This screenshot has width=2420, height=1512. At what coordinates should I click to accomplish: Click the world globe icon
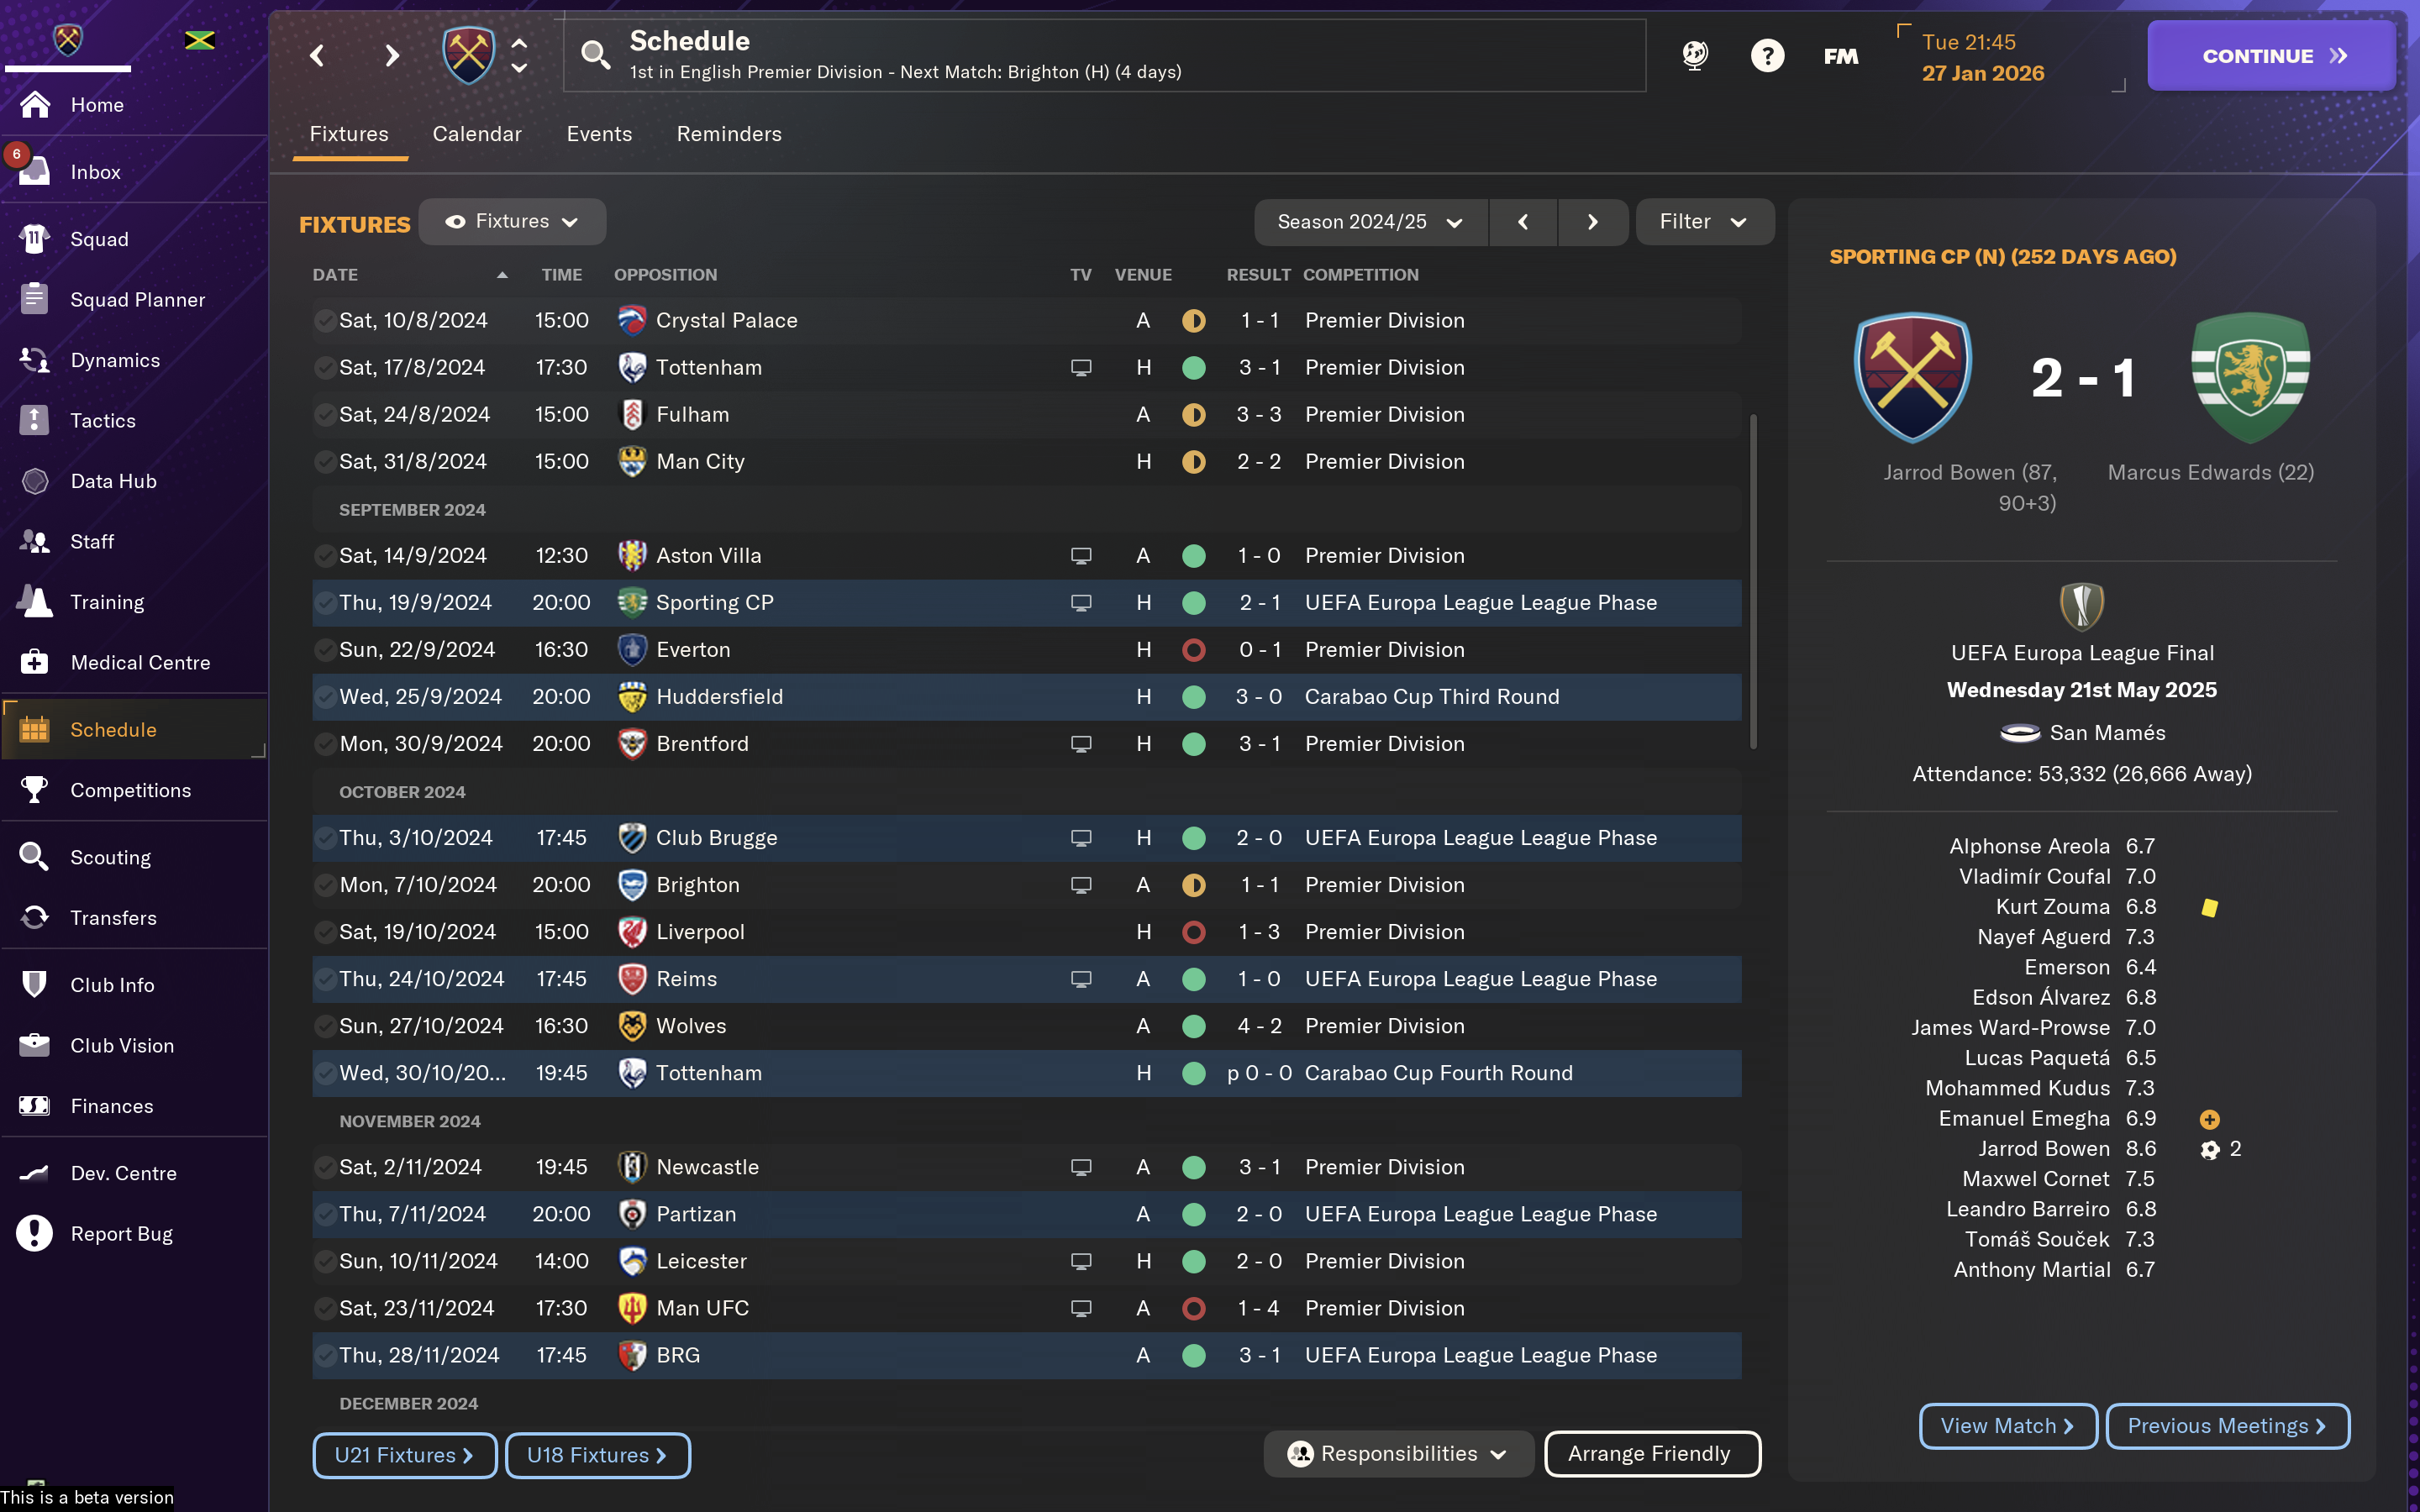(x=1695, y=56)
